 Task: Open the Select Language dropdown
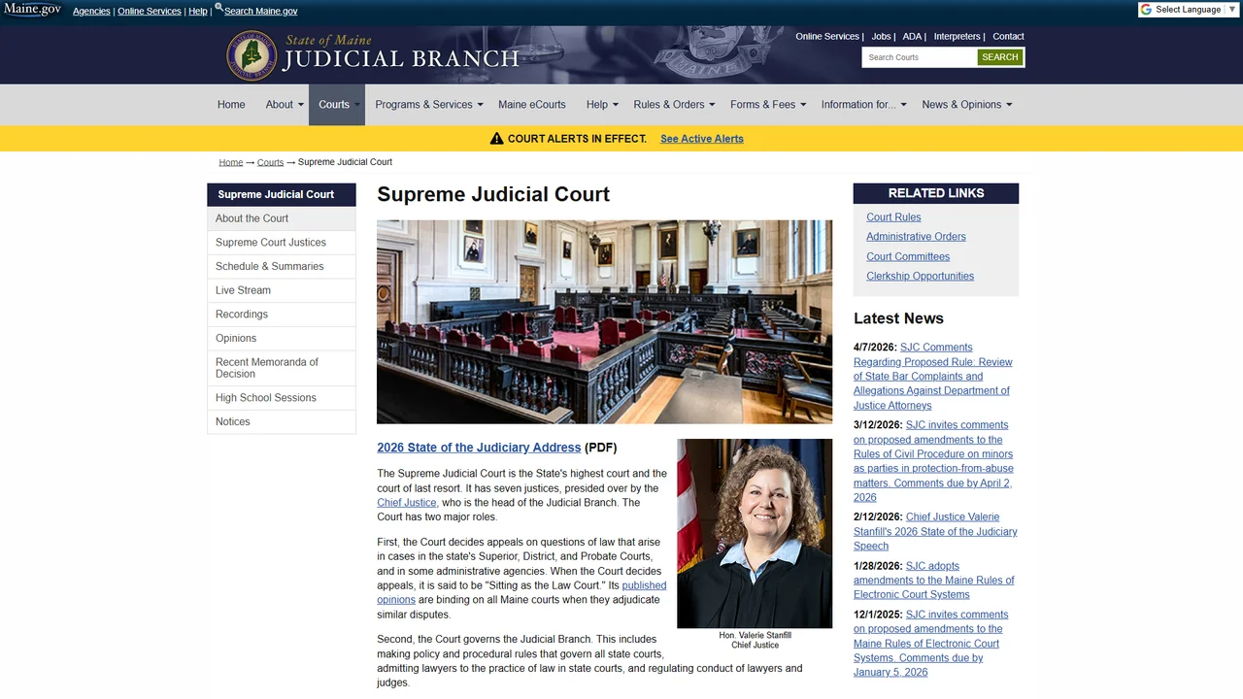coord(1189,10)
